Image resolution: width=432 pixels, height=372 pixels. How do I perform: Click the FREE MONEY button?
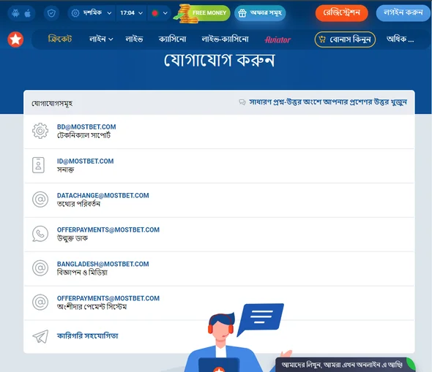click(203, 13)
